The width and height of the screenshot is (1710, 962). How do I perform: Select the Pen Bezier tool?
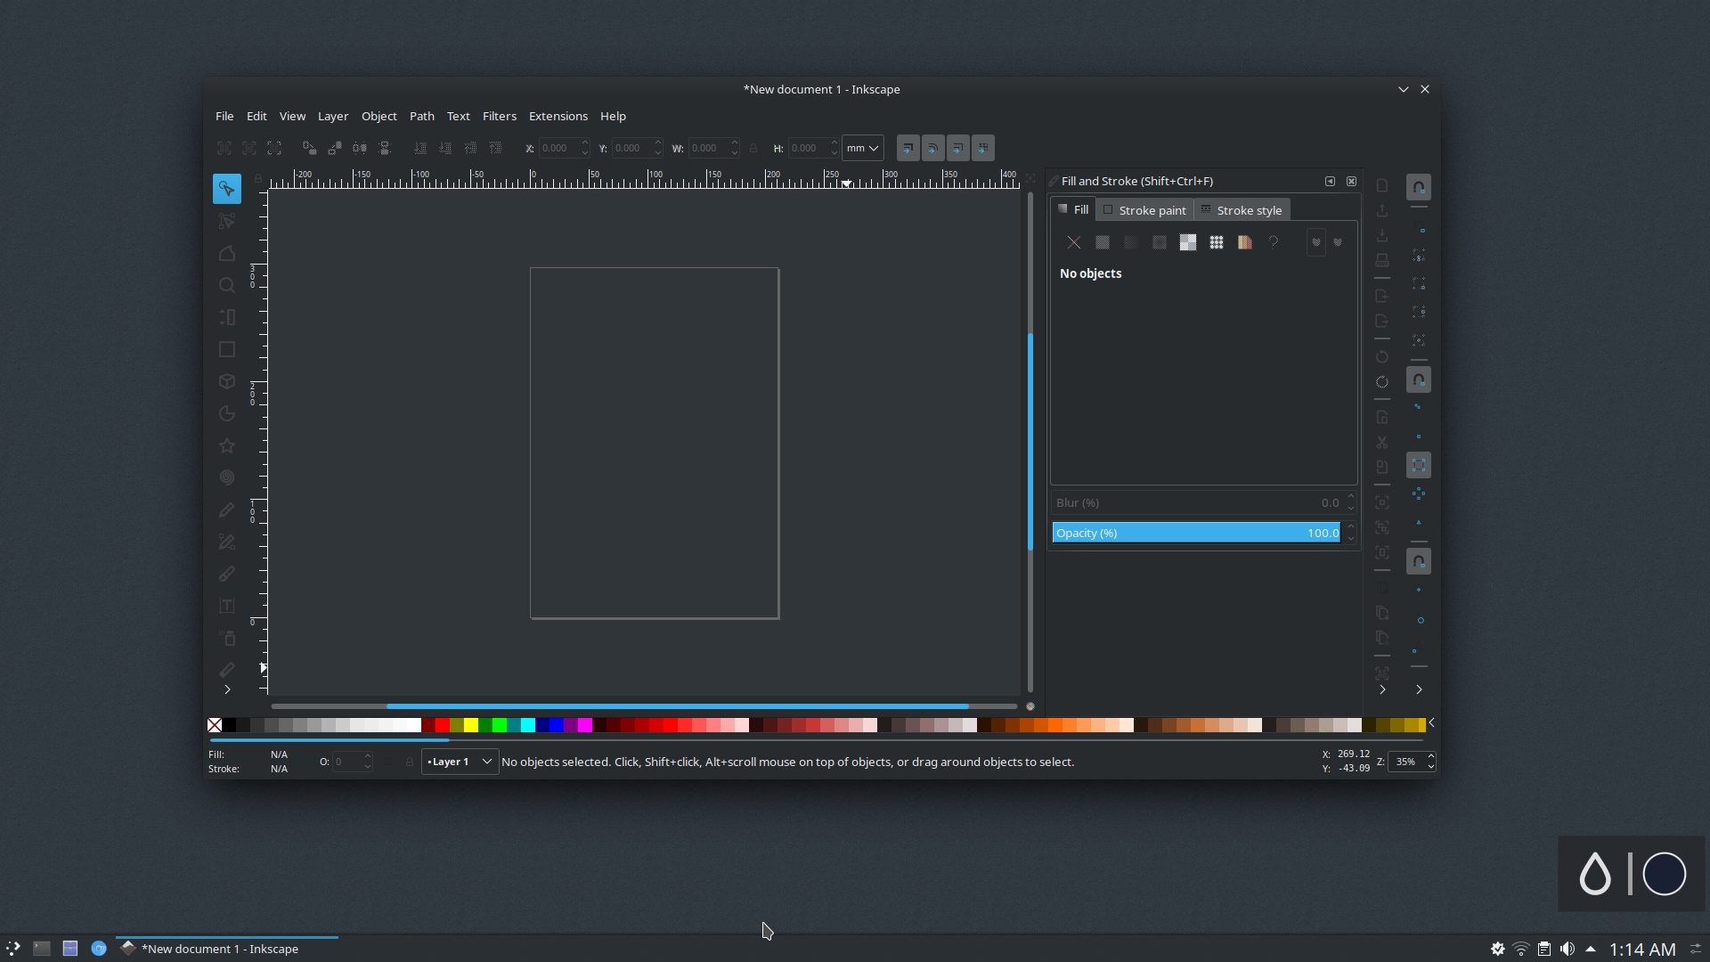coord(226,542)
